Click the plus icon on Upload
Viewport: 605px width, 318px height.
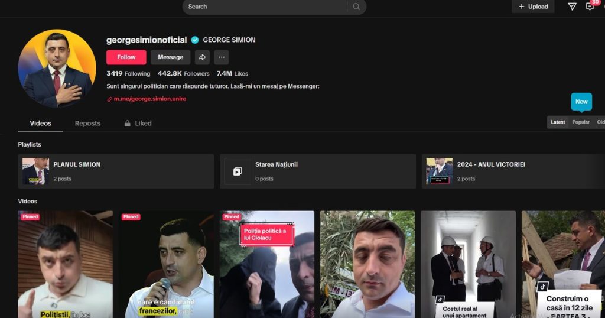click(x=522, y=7)
